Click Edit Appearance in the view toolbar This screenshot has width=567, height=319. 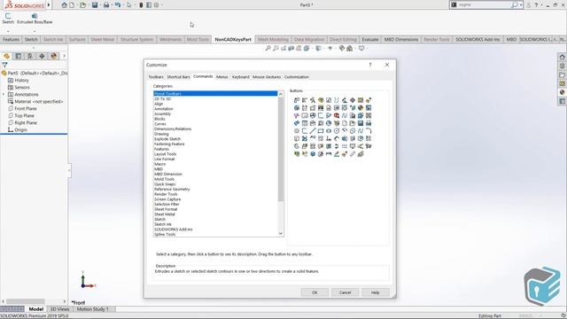pos(342,48)
